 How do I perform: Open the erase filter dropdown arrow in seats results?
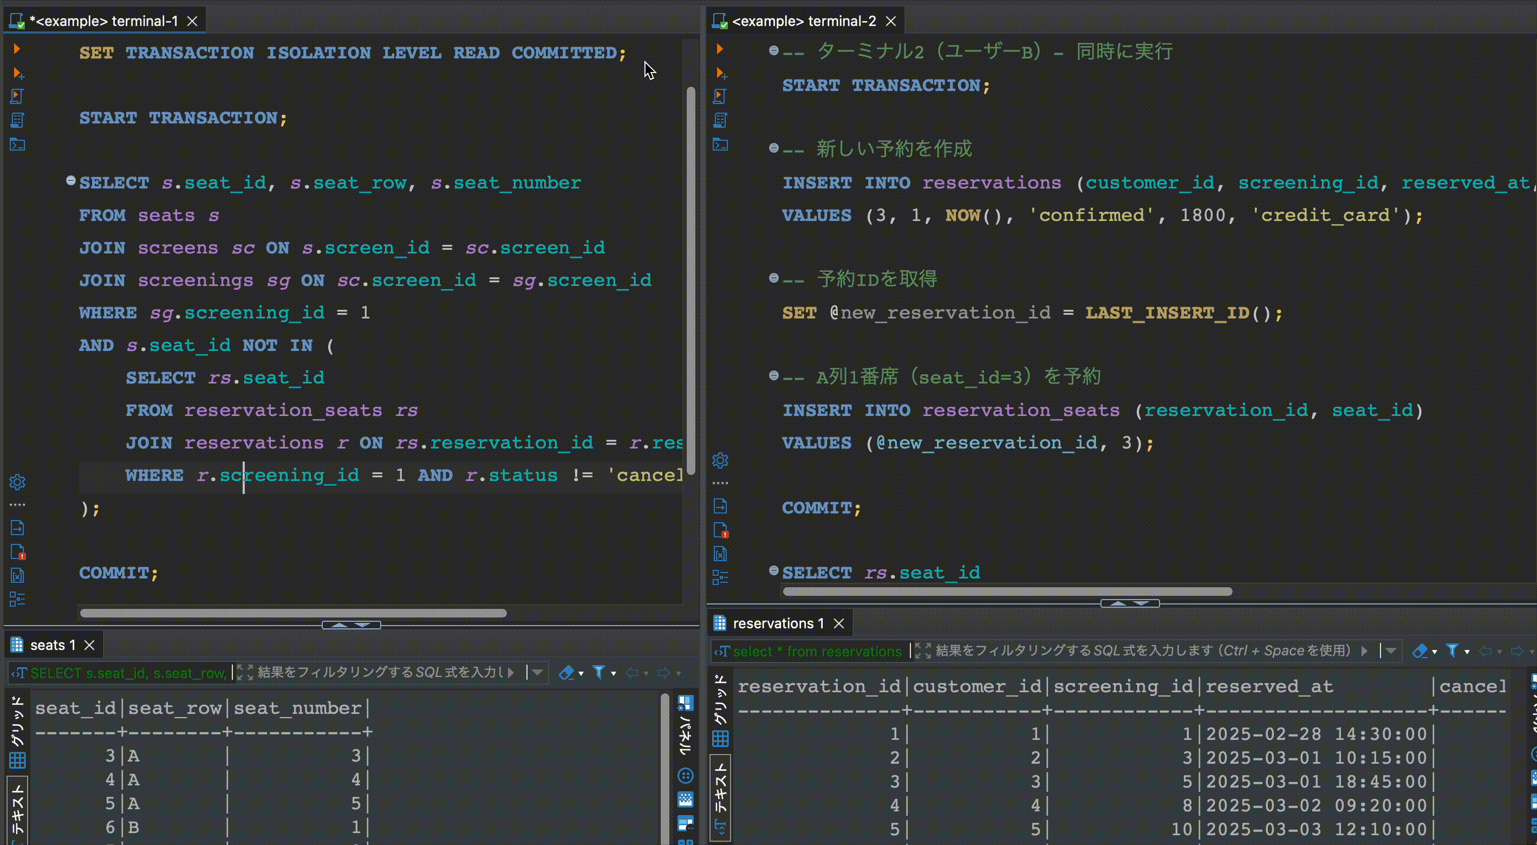[581, 674]
